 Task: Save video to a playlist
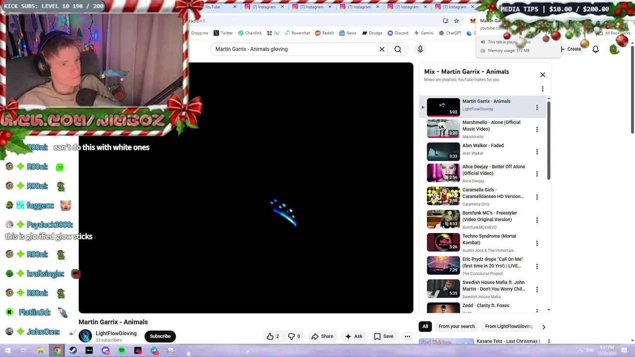[x=383, y=336]
